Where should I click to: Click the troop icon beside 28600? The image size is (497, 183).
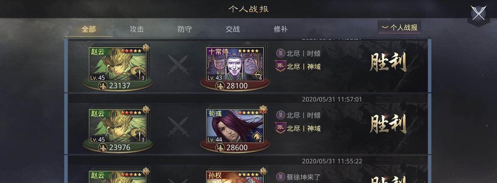(220, 148)
